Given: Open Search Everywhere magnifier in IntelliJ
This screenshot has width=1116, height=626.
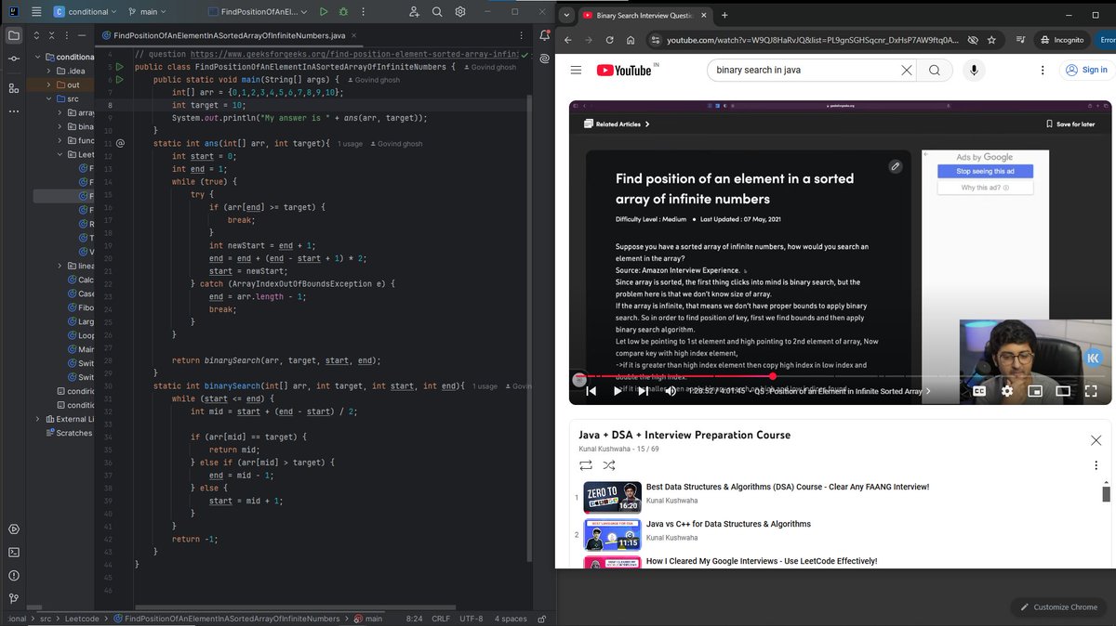Looking at the screenshot, I should pyautogui.click(x=437, y=12).
